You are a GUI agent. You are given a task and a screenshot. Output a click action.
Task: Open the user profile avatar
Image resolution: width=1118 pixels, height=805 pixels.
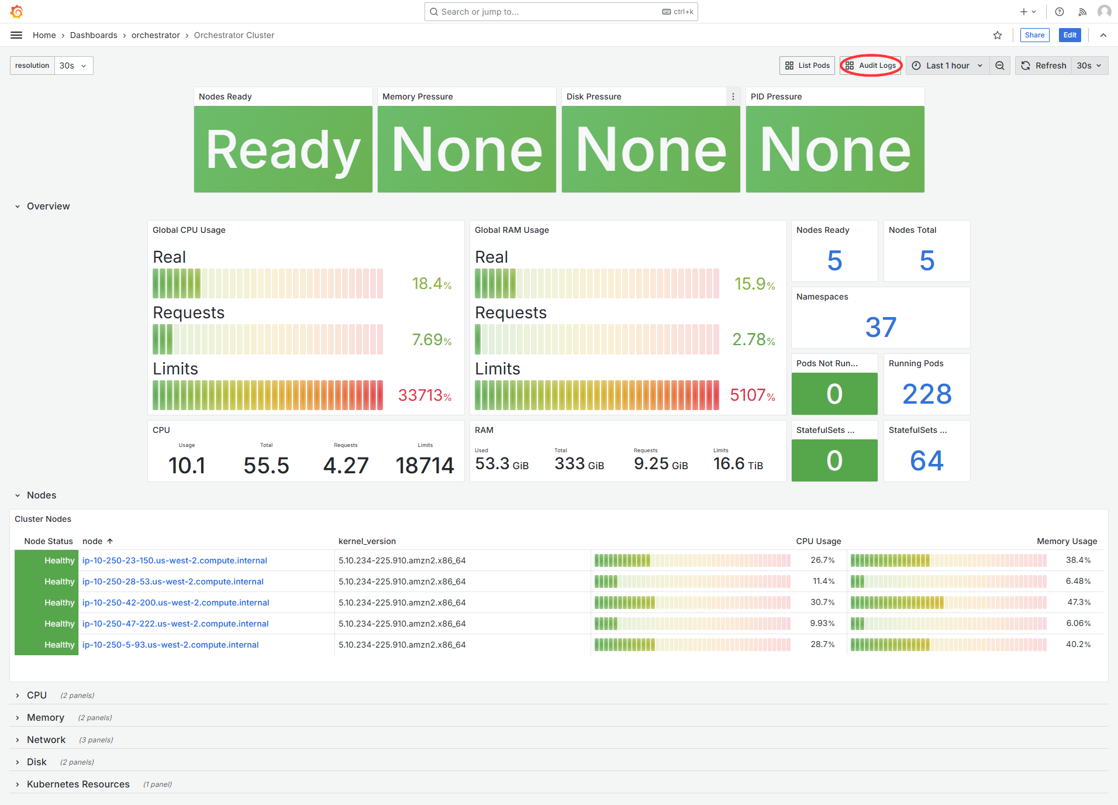(x=1104, y=12)
